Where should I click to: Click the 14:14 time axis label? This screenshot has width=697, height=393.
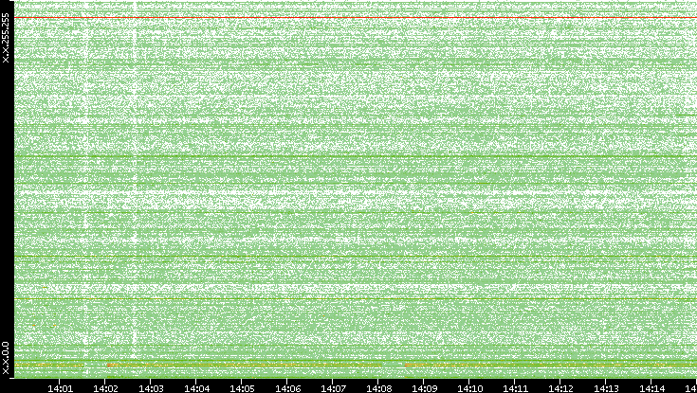pyautogui.click(x=652, y=389)
